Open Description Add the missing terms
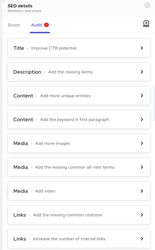 pyautogui.click(x=79, y=72)
